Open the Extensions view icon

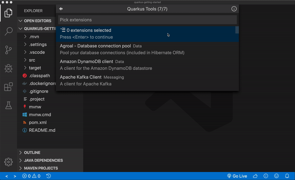click(x=9, y=87)
